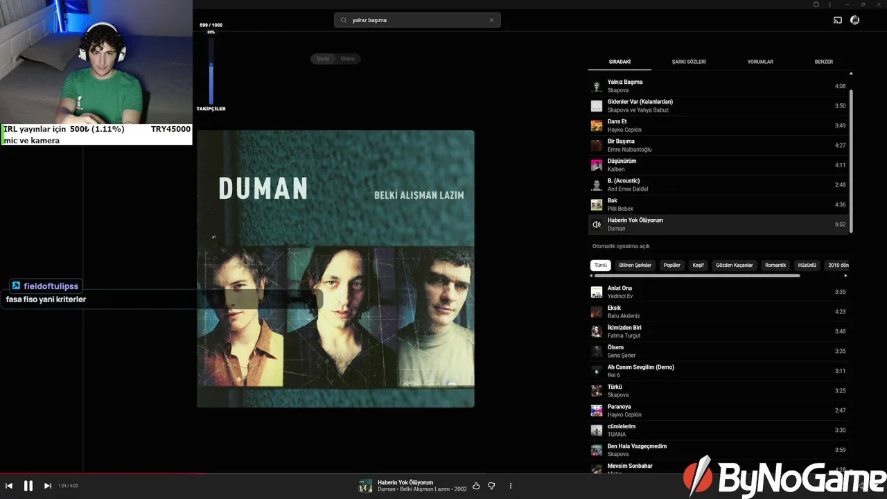Open the Benzer tab

pyautogui.click(x=824, y=62)
